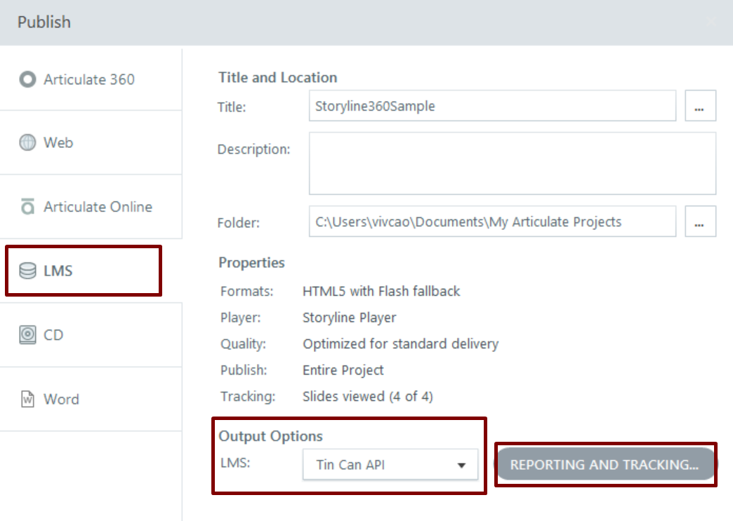This screenshot has width=733, height=521.
Task: Select the Word publish tab
Action: (x=91, y=399)
